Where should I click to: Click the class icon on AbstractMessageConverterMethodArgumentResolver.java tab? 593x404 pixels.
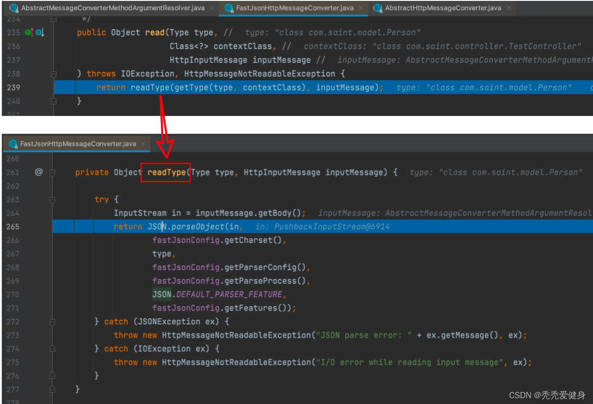pyautogui.click(x=14, y=8)
